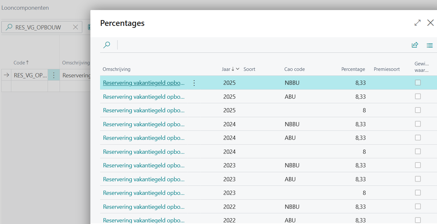Image resolution: width=437 pixels, height=224 pixels.
Task: Open row options for the 2025 NBBU row
Action: 194,83
